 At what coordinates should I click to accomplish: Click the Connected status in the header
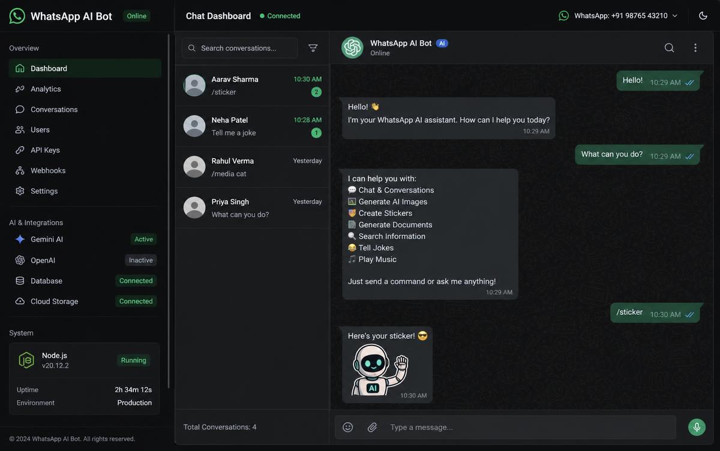(x=280, y=16)
